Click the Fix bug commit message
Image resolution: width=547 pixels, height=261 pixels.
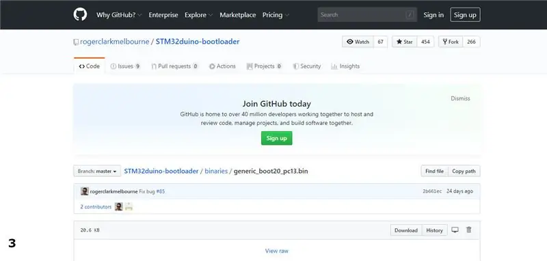coord(146,191)
